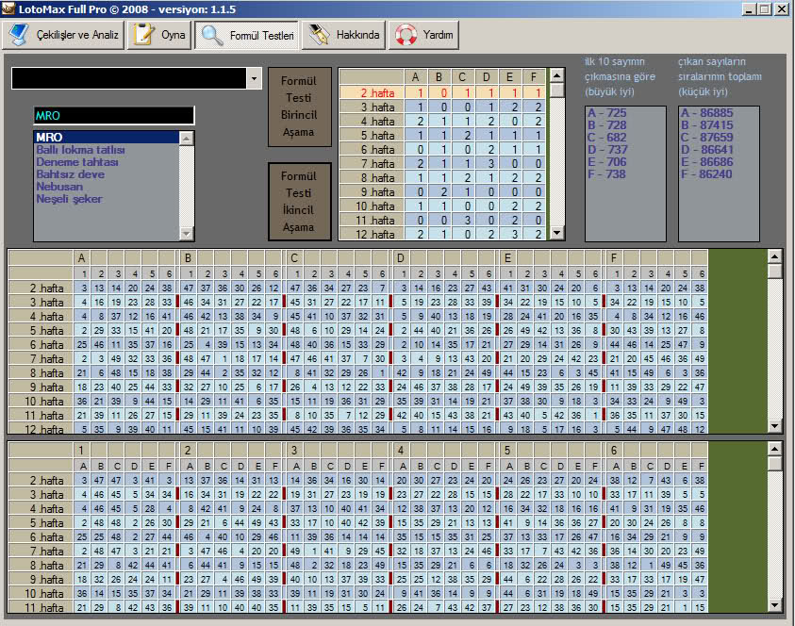Open the Çekilişler ve Analiz section

(63, 35)
